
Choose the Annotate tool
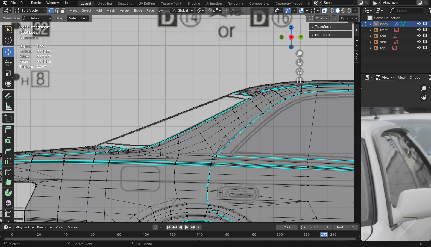(x=8, y=96)
